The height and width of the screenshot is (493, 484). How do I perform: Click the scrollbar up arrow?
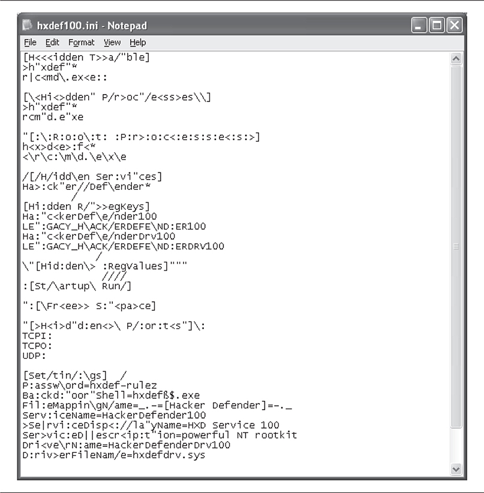tap(456, 59)
